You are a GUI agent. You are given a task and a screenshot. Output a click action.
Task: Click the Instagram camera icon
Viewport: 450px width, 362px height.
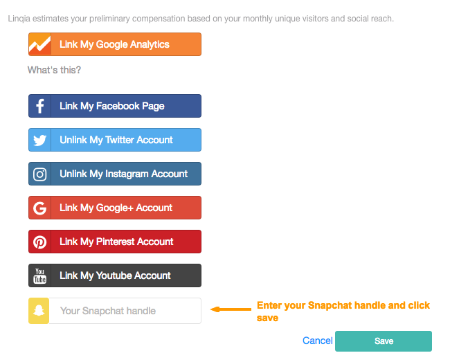40,174
